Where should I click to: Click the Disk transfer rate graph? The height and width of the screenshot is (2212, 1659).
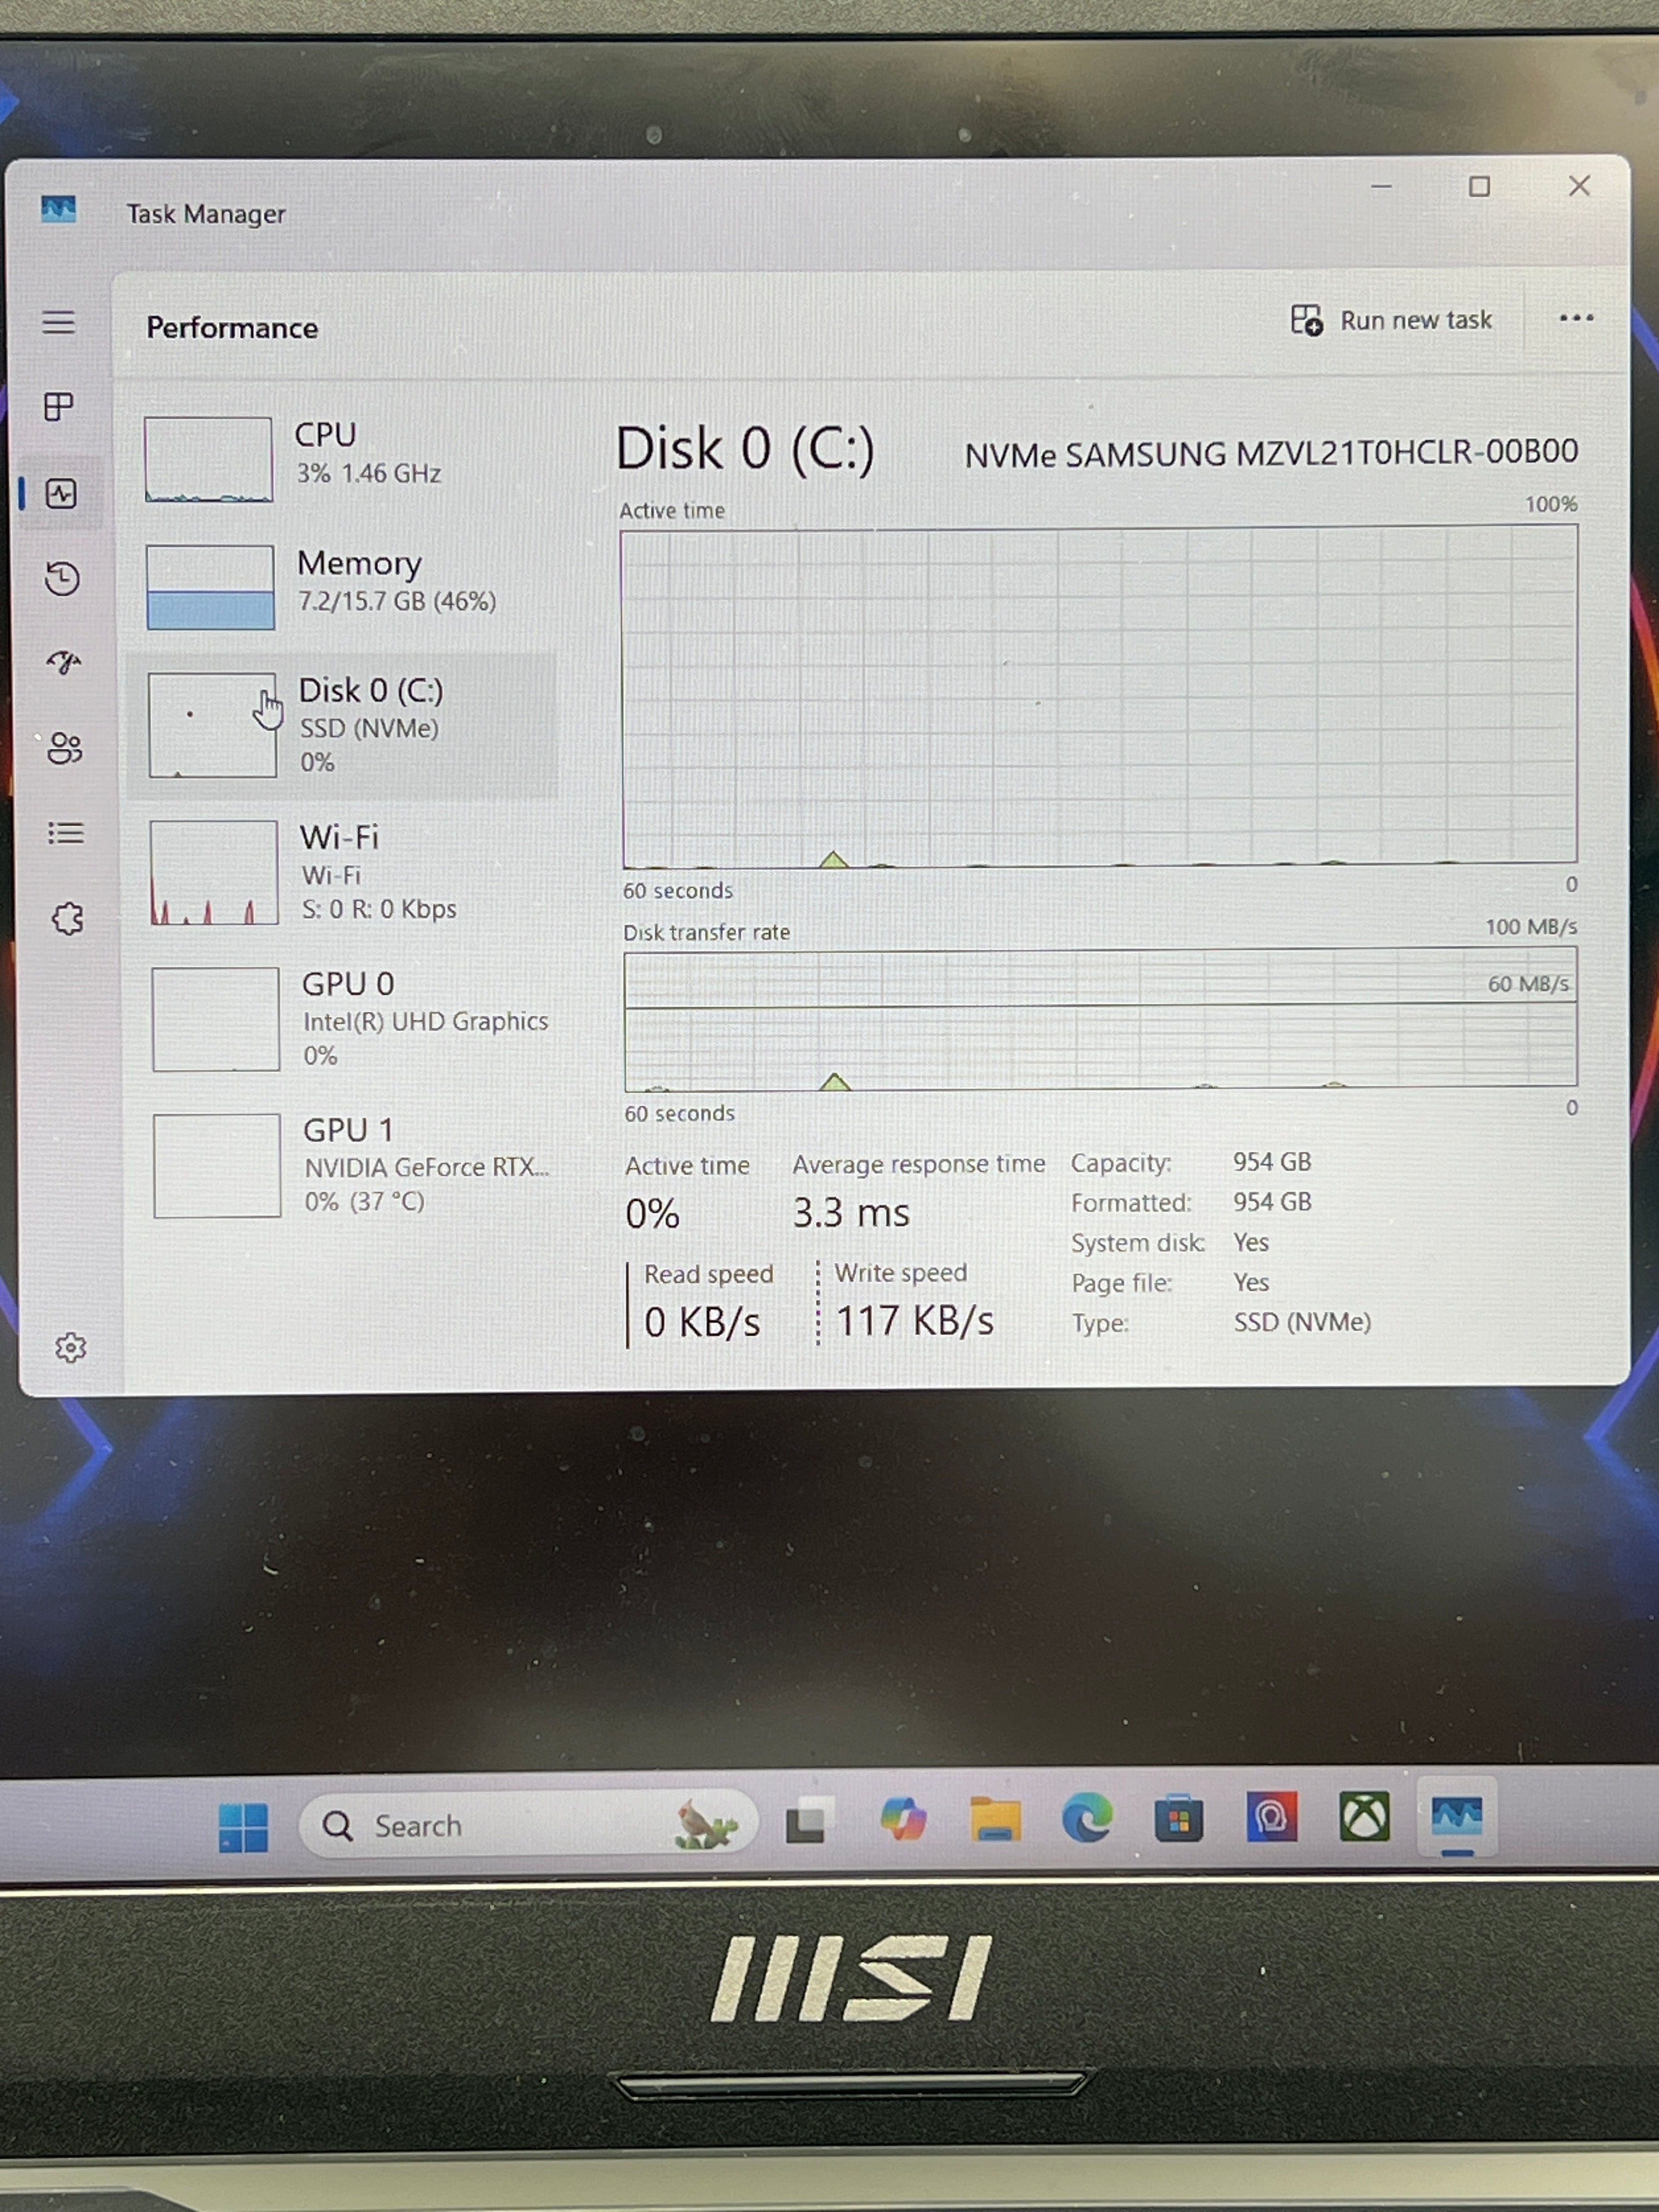click(1100, 1020)
